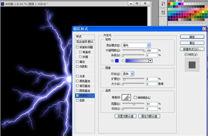Open the properties panel icon below history

[163, 13]
